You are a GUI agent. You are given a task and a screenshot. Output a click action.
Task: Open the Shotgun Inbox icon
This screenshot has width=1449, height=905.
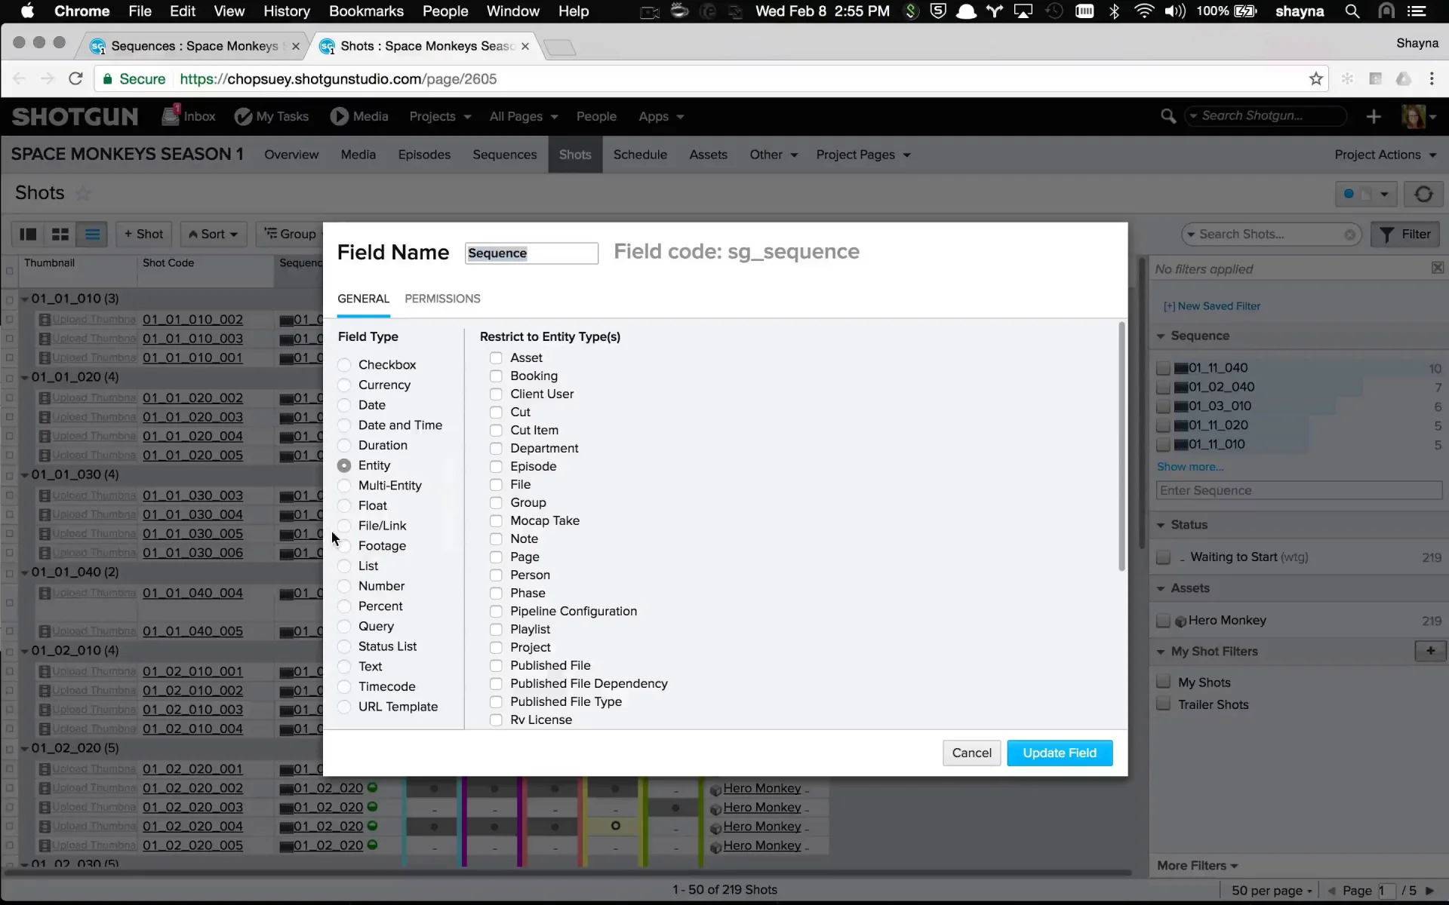(171, 116)
